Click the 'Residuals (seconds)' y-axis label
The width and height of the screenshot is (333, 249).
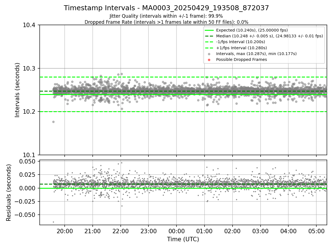tap(9, 193)
